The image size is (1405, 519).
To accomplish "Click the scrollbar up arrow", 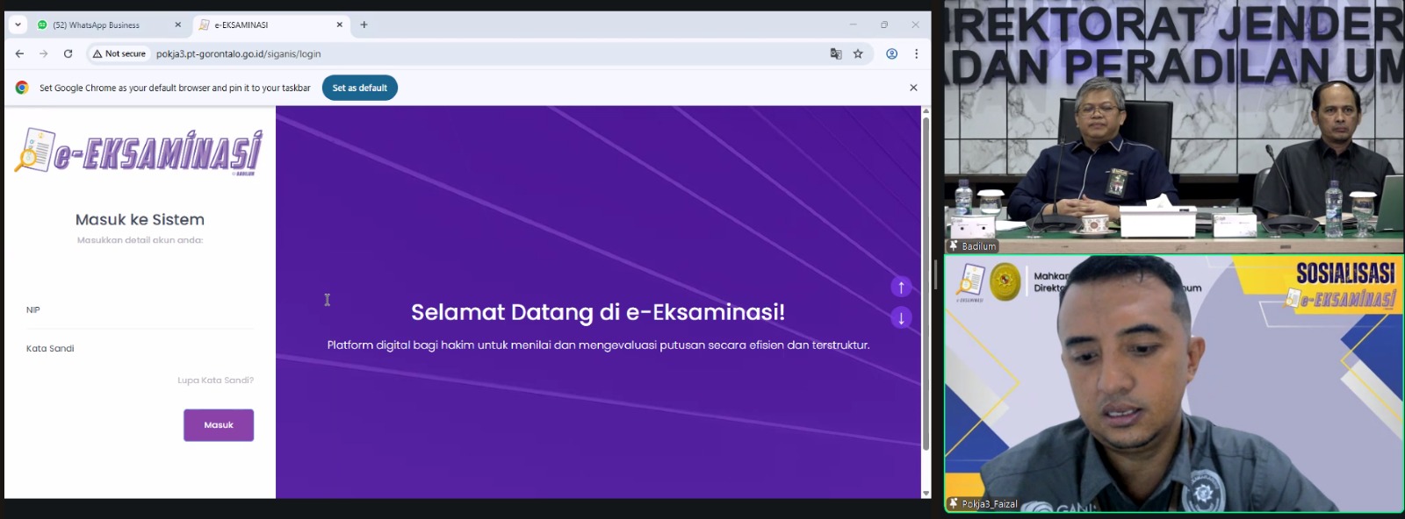I will 926,110.
